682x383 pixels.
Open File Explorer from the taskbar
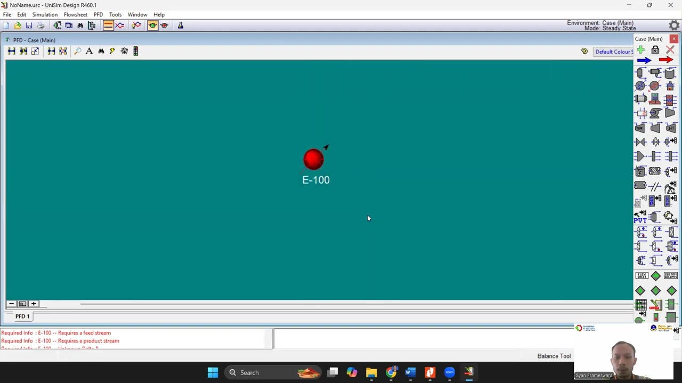pyautogui.click(x=371, y=372)
